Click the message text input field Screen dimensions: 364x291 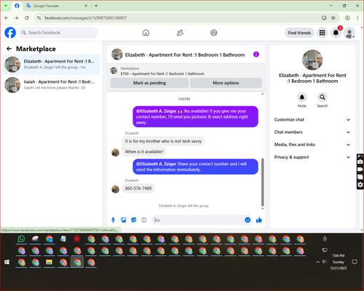[x=198, y=220]
